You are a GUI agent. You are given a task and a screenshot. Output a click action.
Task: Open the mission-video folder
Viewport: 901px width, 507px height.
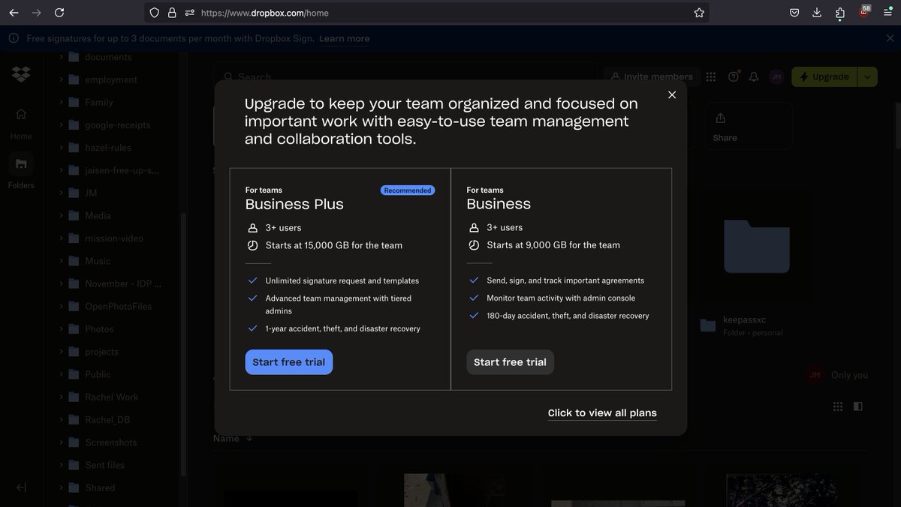click(x=113, y=238)
